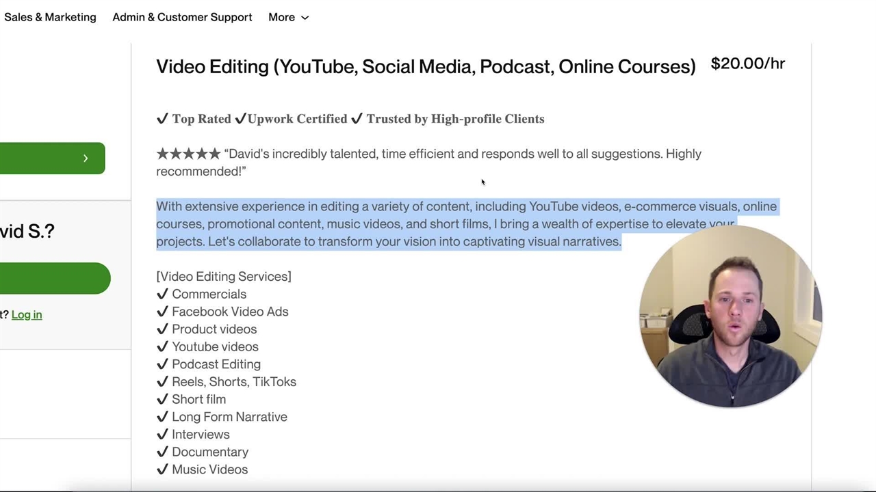
Task: Follow the Log in link
Action: [x=27, y=314]
